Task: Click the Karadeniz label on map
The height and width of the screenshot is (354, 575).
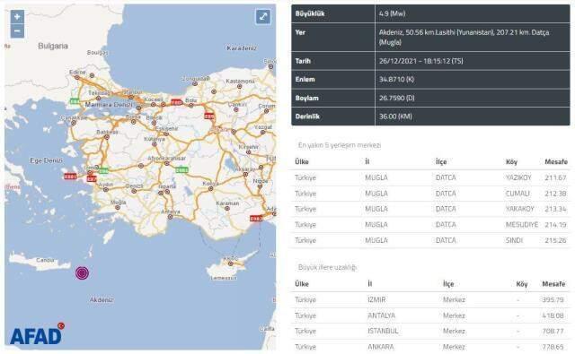Action: [x=242, y=47]
